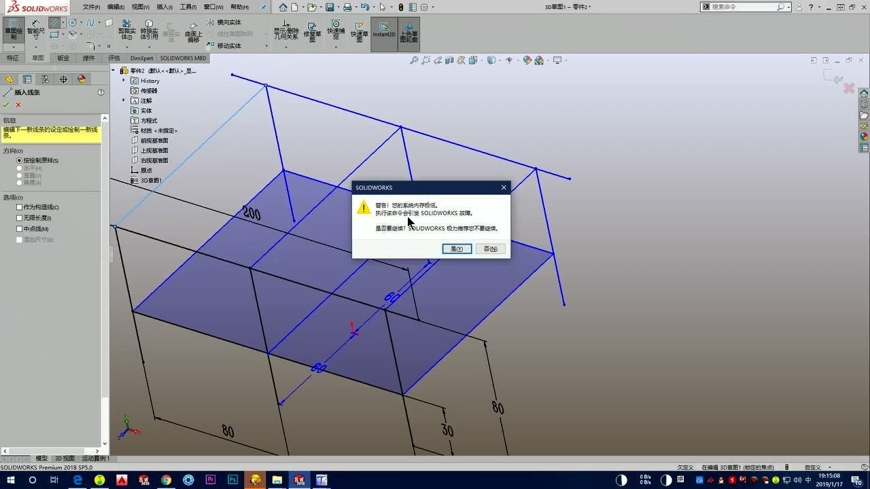This screenshot has width=870, height=489.
Task: Open the Options gear icon
Action: coord(424,7)
